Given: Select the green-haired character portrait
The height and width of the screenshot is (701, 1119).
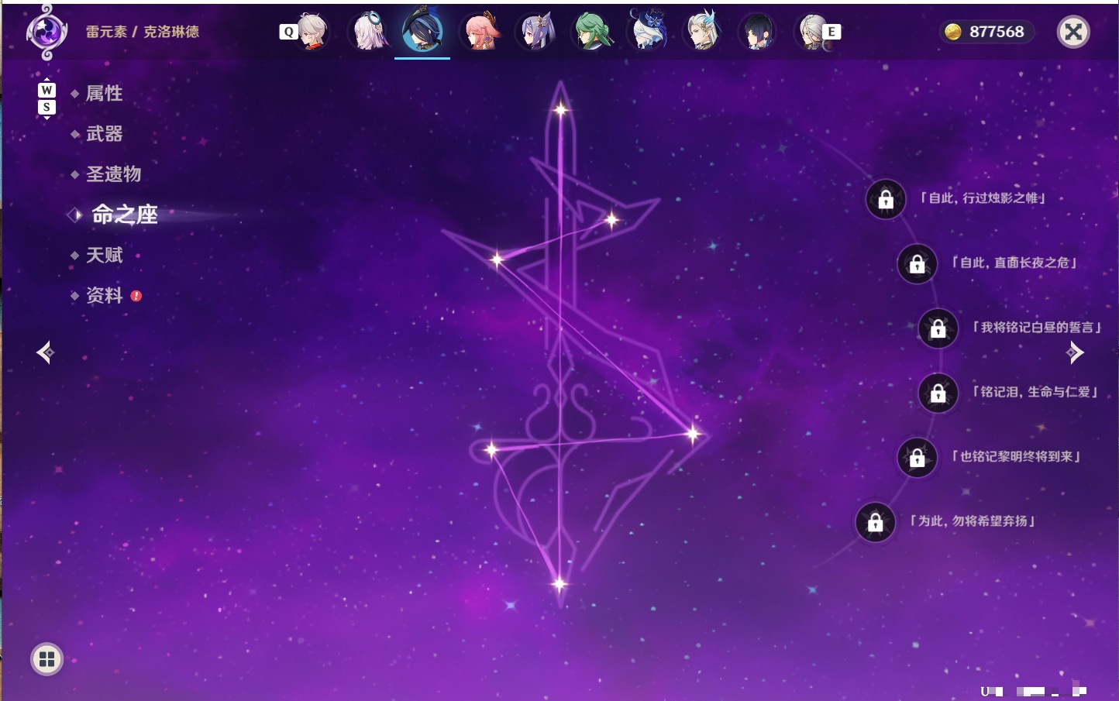Looking at the screenshot, I should point(592,32).
